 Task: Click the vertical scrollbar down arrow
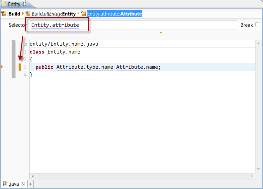[x=258, y=170]
